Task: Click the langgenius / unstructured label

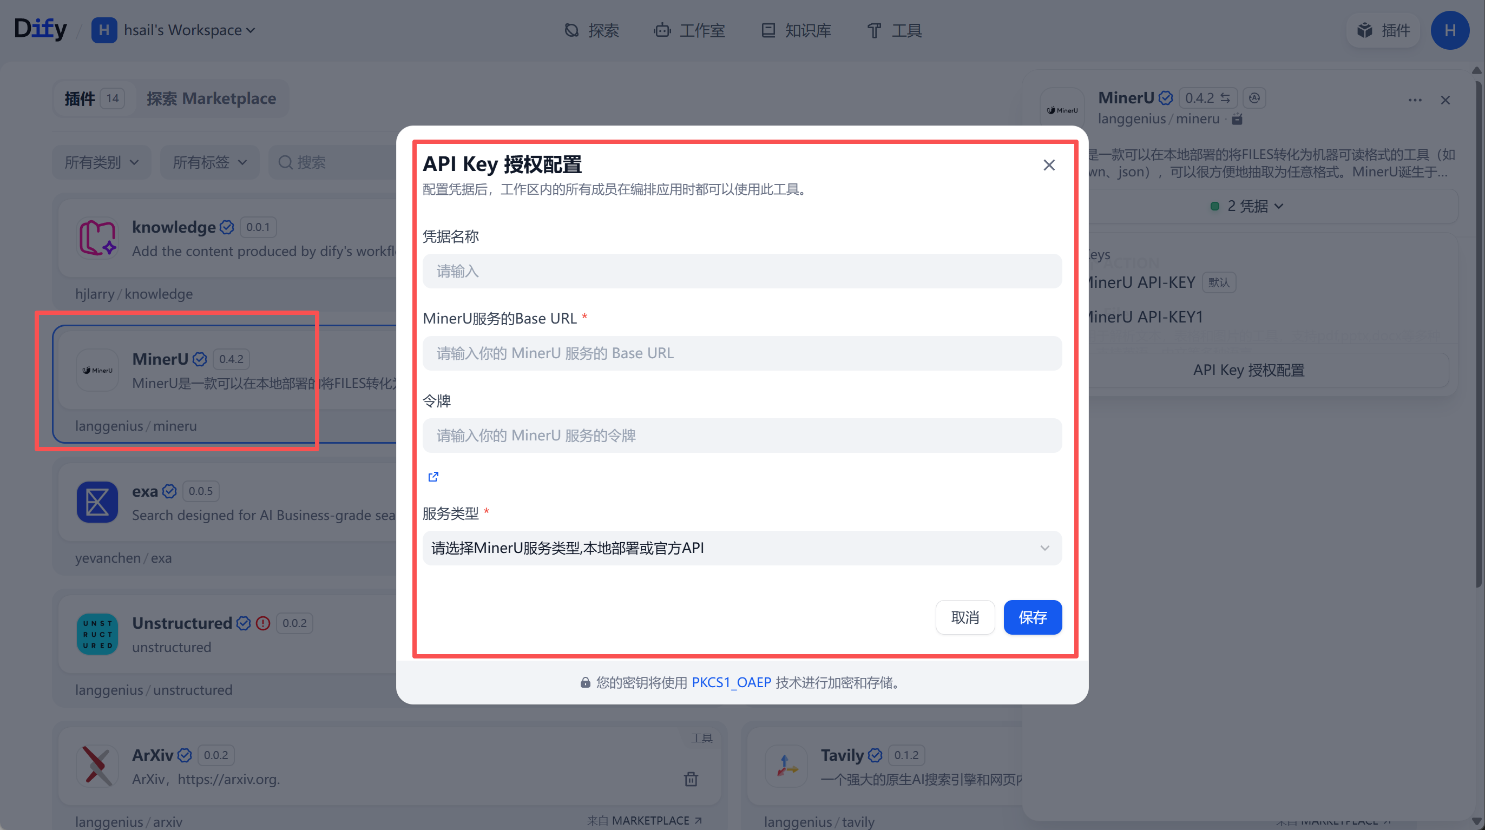Action: pyautogui.click(x=154, y=690)
